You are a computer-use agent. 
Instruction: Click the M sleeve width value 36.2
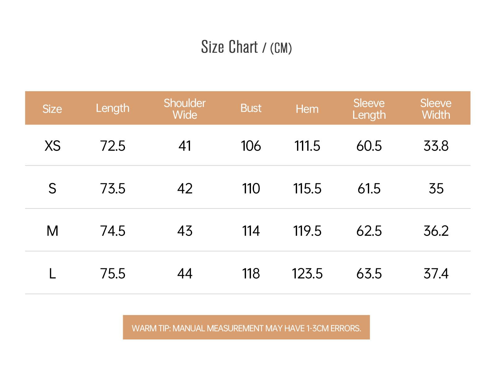point(436,231)
